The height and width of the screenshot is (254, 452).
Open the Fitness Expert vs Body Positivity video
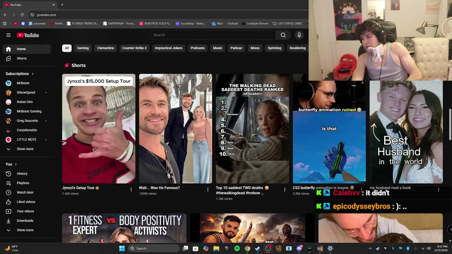[124, 228]
